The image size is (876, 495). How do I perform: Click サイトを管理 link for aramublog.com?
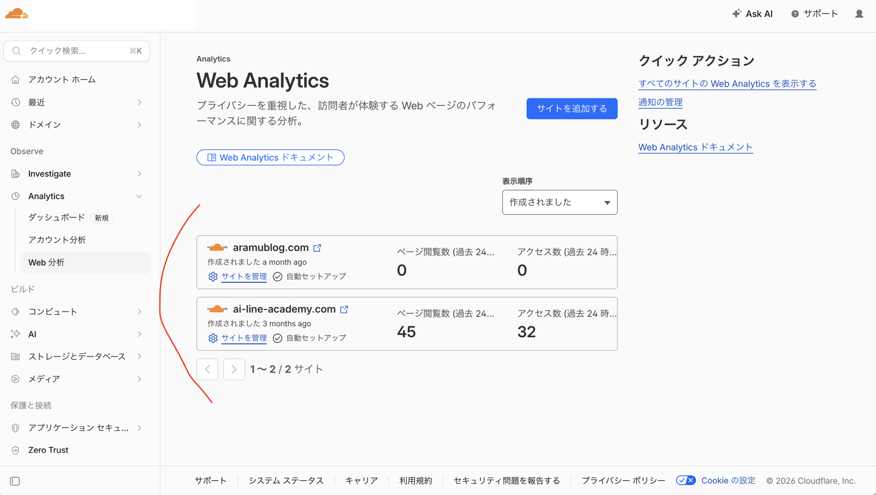tap(244, 277)
